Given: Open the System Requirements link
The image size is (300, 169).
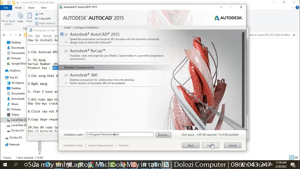Looking at the screenshot, I should pos(100,145).
